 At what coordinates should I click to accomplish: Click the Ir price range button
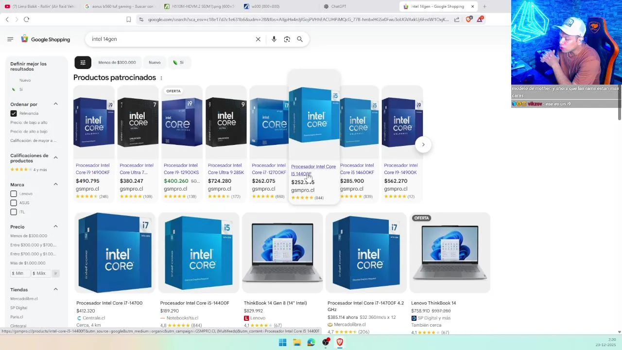tap(56, 273)
